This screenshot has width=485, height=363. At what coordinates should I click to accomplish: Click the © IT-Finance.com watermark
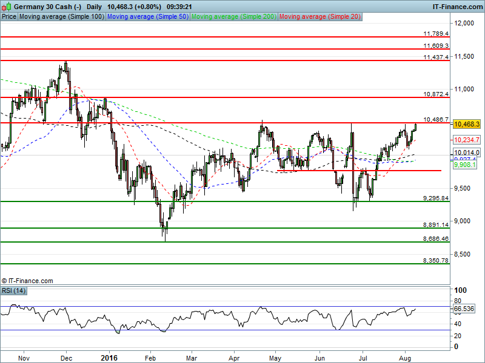[x=27, y=281]
